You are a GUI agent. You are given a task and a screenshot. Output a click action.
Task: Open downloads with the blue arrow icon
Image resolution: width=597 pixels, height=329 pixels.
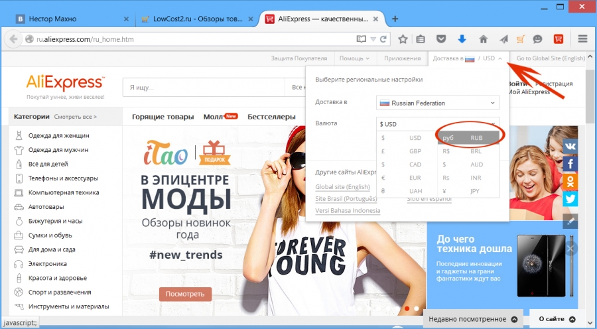[462, 39]
